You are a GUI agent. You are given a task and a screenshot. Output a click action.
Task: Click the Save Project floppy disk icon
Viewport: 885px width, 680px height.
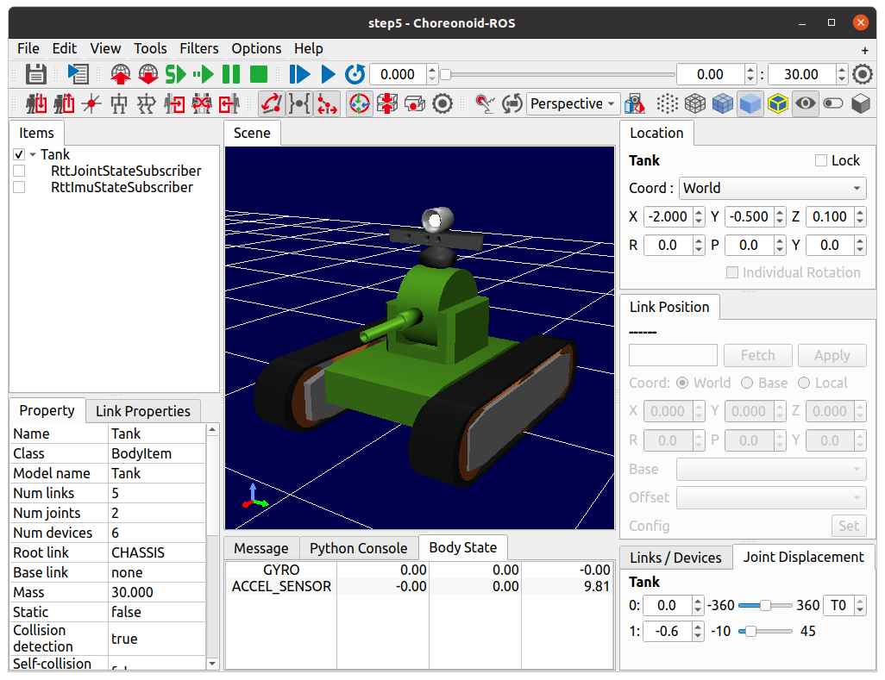click(x=35, y=74)
